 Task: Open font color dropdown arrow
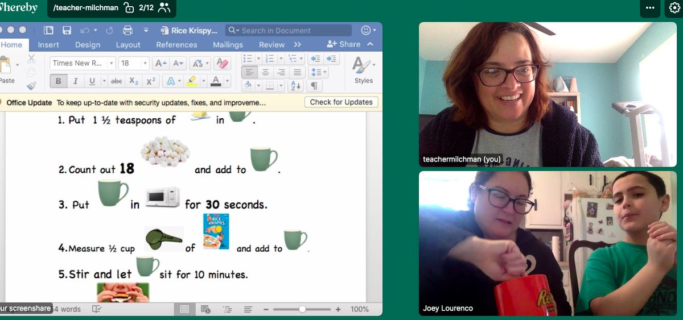pyautogui.click(x=227, y=81)
